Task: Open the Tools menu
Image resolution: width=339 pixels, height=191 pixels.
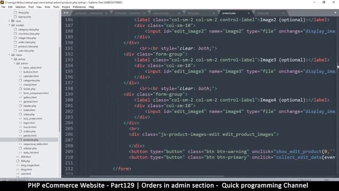Action: (56, 7)
